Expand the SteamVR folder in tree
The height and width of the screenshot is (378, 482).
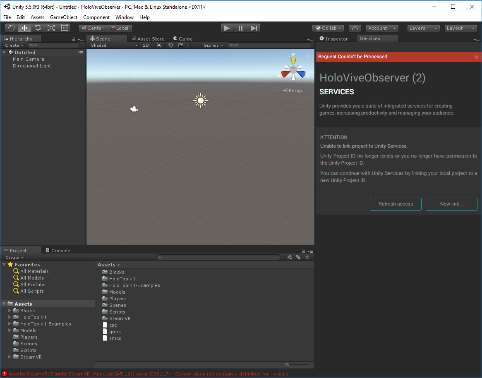pyautogui.click(x=10, y=357)
